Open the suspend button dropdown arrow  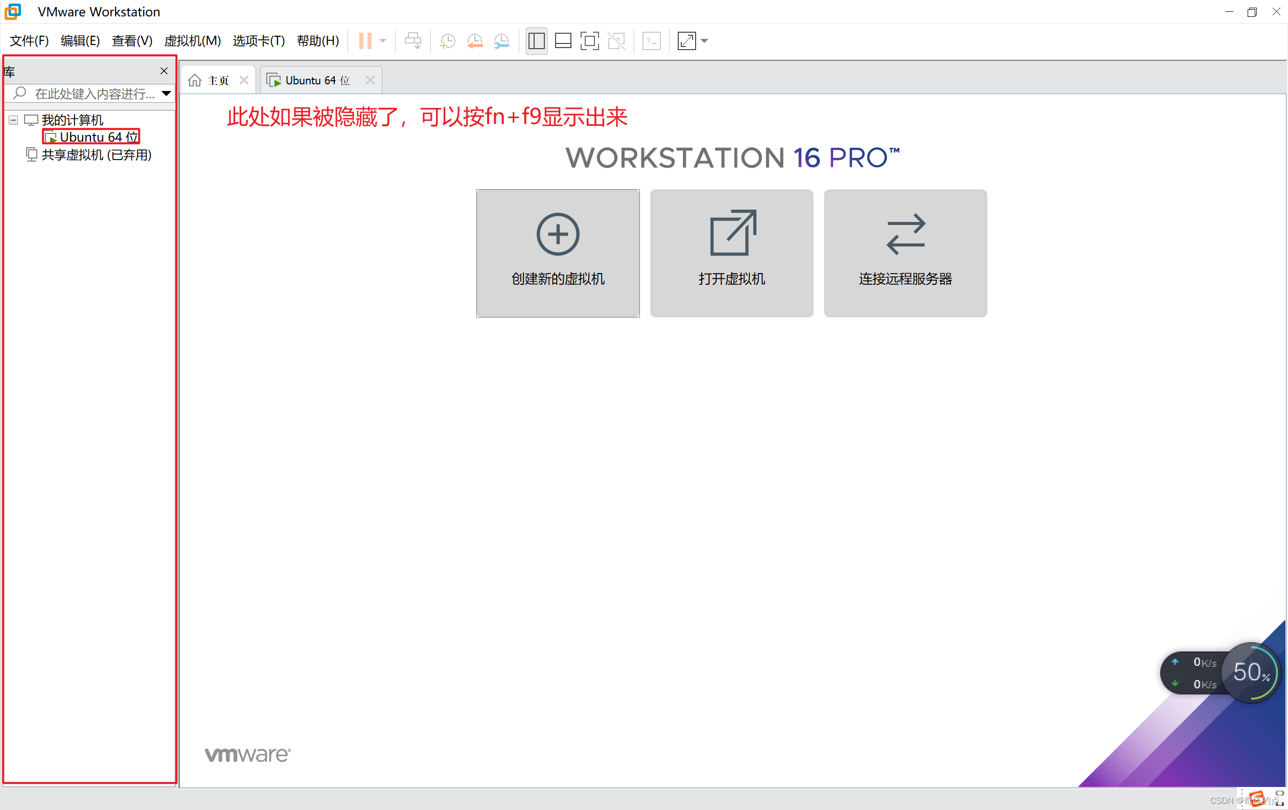tap(383, 41)
